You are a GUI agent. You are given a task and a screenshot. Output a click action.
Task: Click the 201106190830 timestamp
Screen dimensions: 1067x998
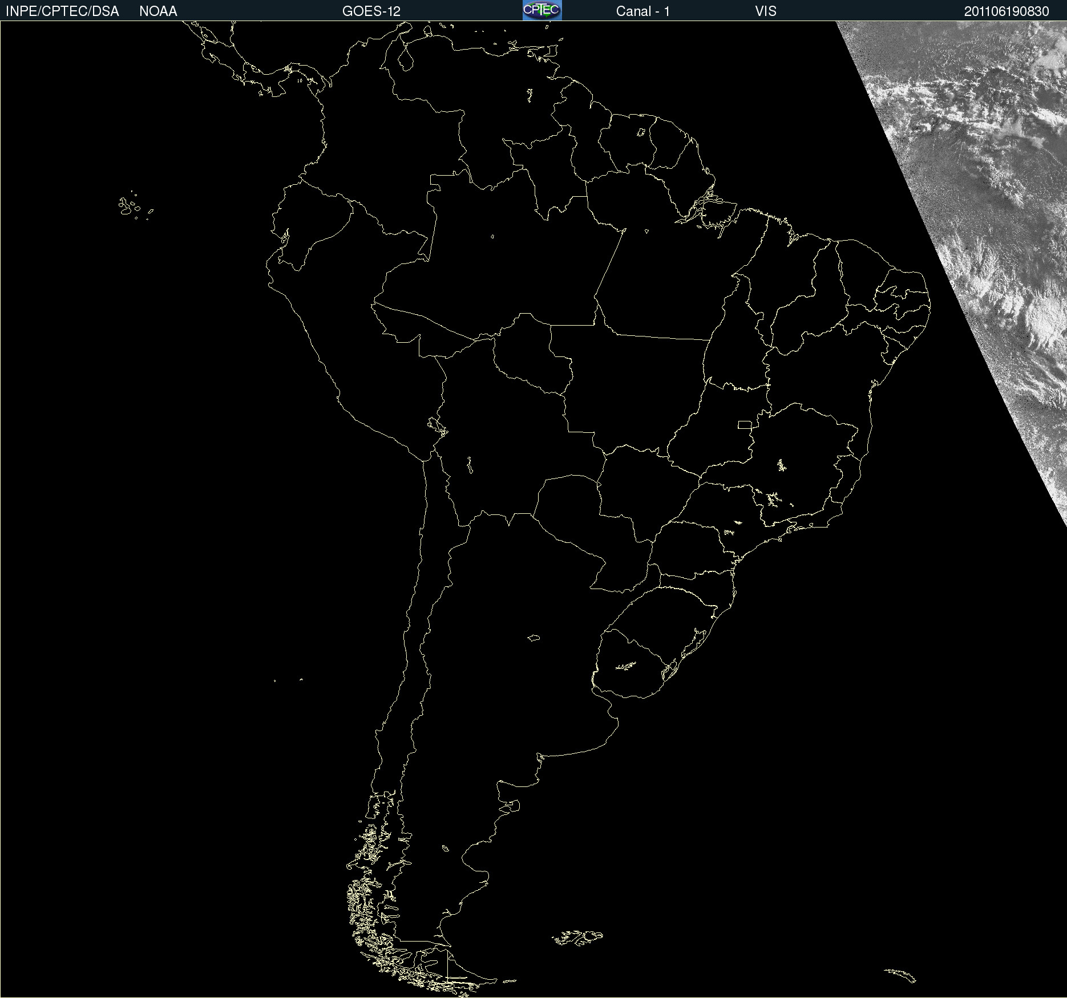click(1007, 11)
